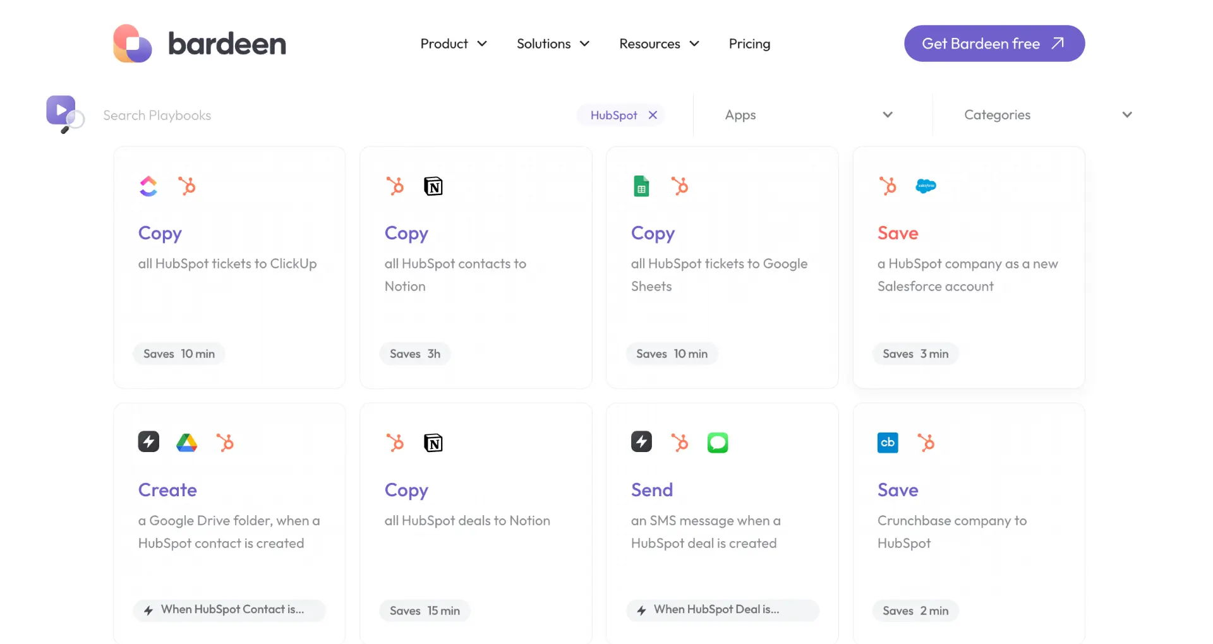Click 'Saves 10 min' badge on Google Sheets card
The height and width of the screenshot is (644, 1213).
click(x=672, y=354)
